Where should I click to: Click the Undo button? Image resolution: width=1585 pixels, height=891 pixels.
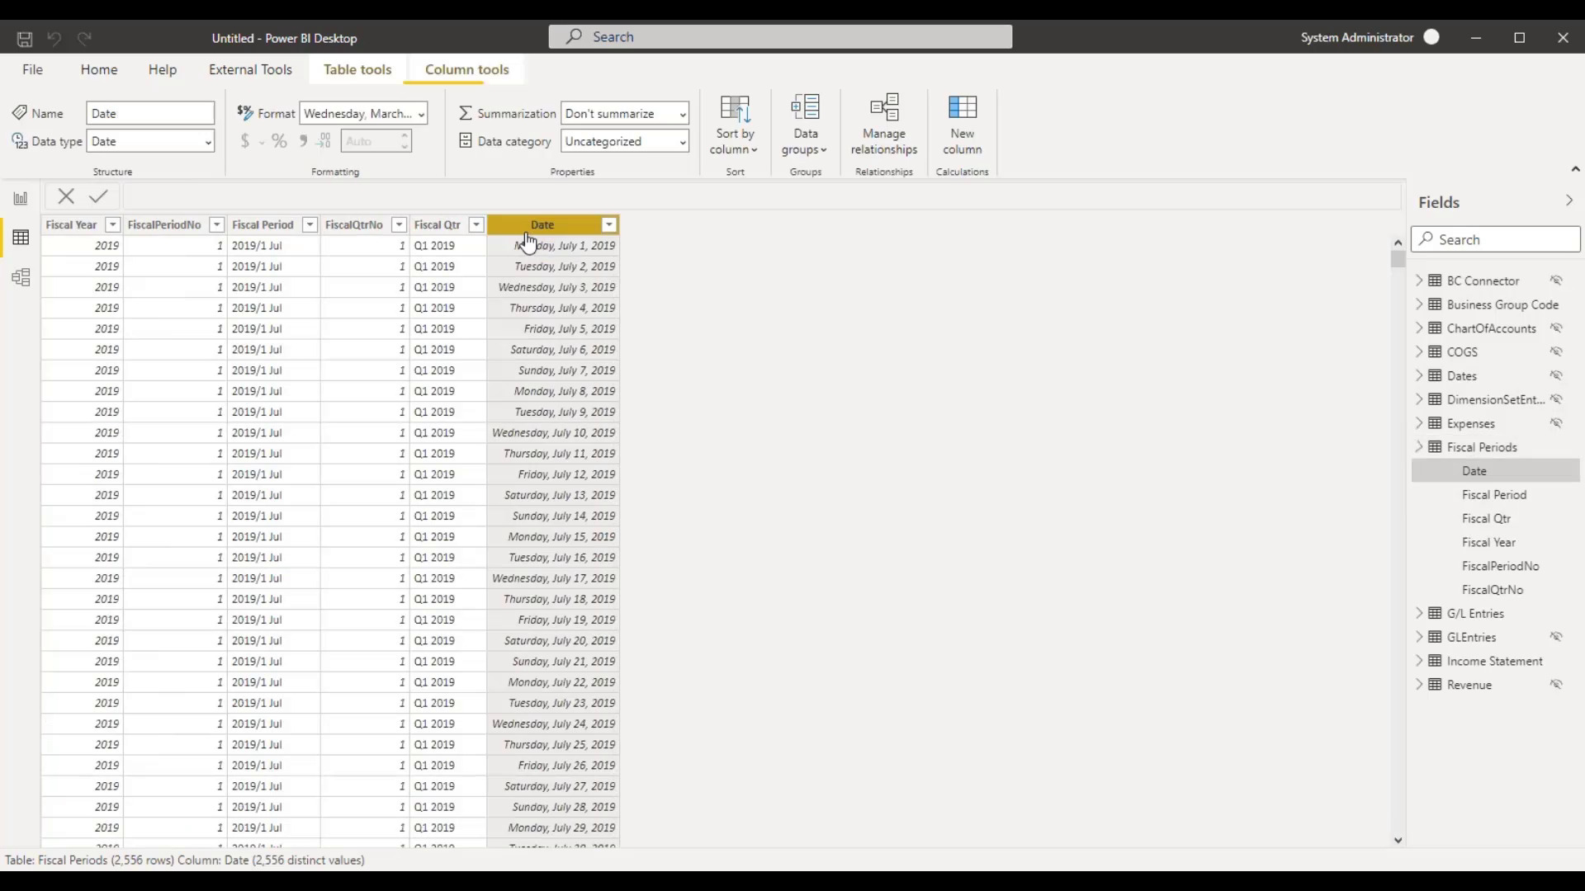click(54, 38)
